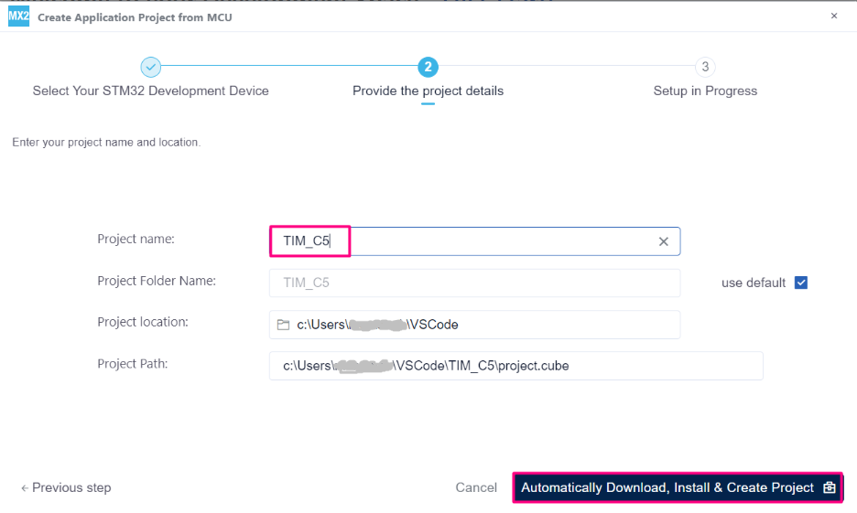
Task: Select the 'Setup in Progress' step label
Action: coord(705,91)
